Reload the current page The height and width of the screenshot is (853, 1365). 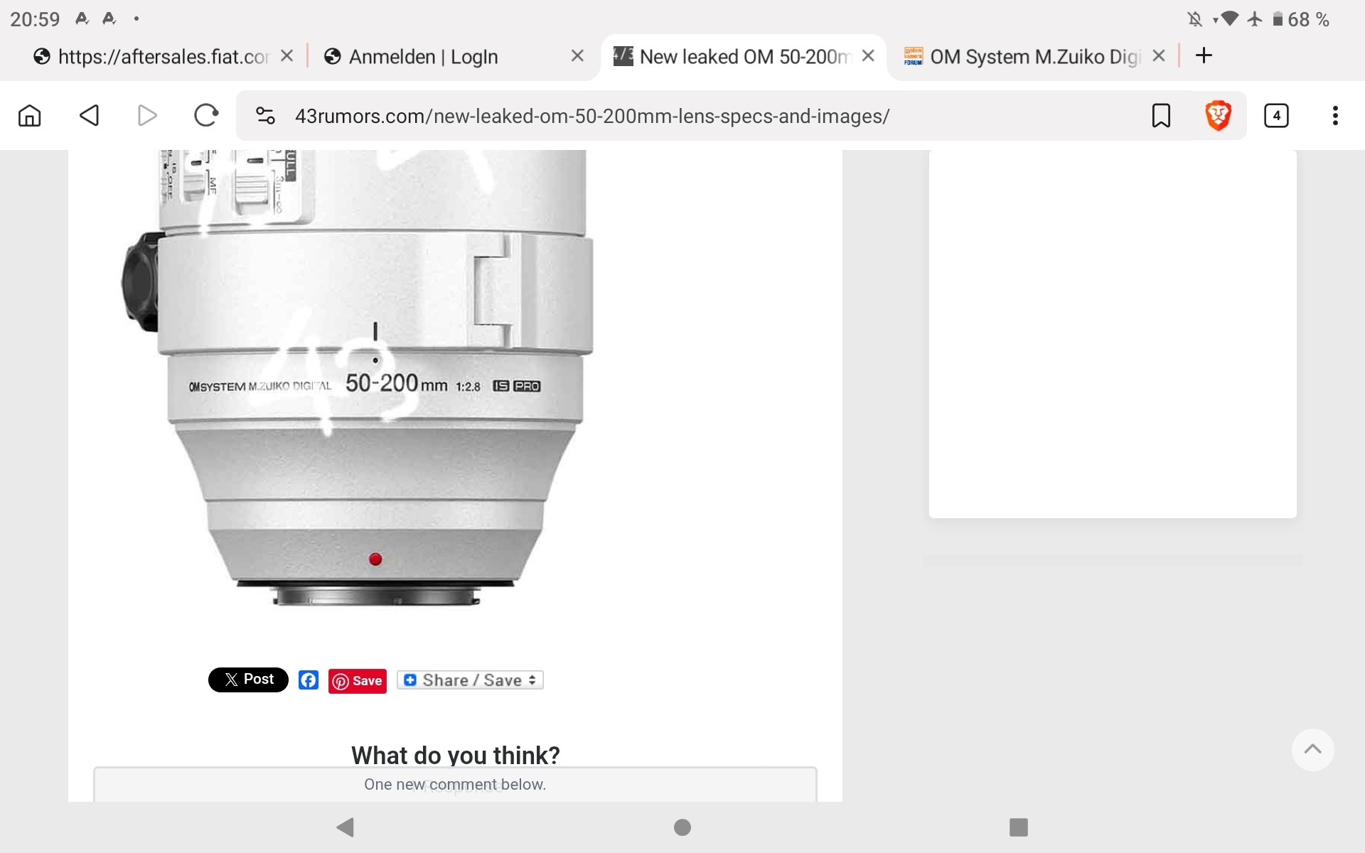point(205,115)
